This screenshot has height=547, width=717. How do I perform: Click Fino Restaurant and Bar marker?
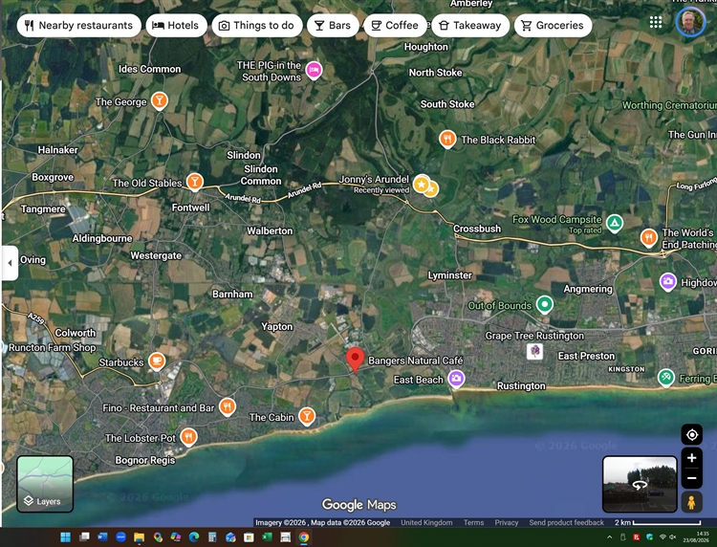(x=228, y=406)
